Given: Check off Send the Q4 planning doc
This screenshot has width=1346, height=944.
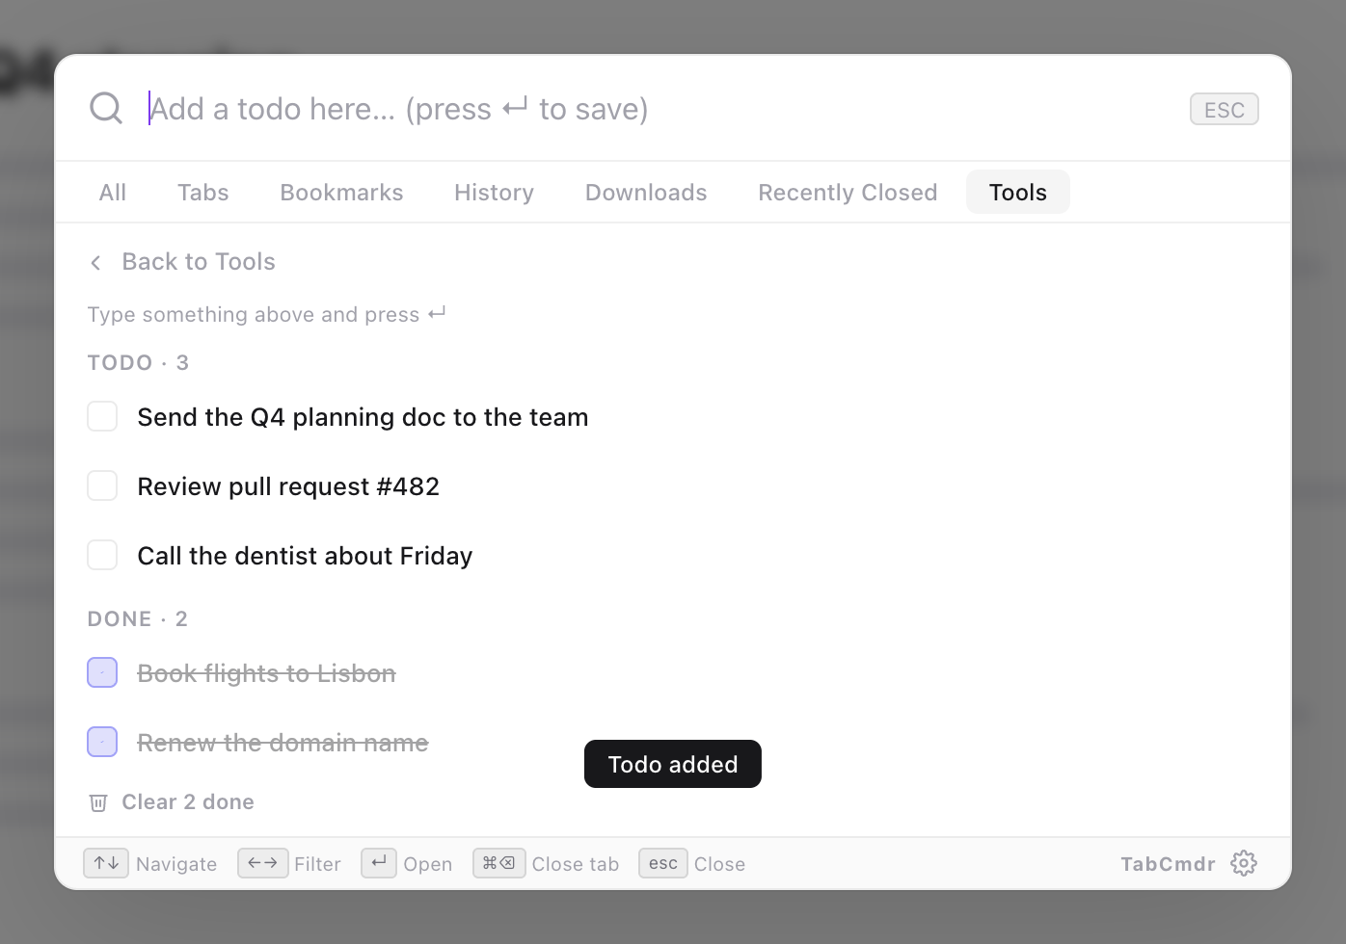Looking at the screenshot, I should 102,417.
